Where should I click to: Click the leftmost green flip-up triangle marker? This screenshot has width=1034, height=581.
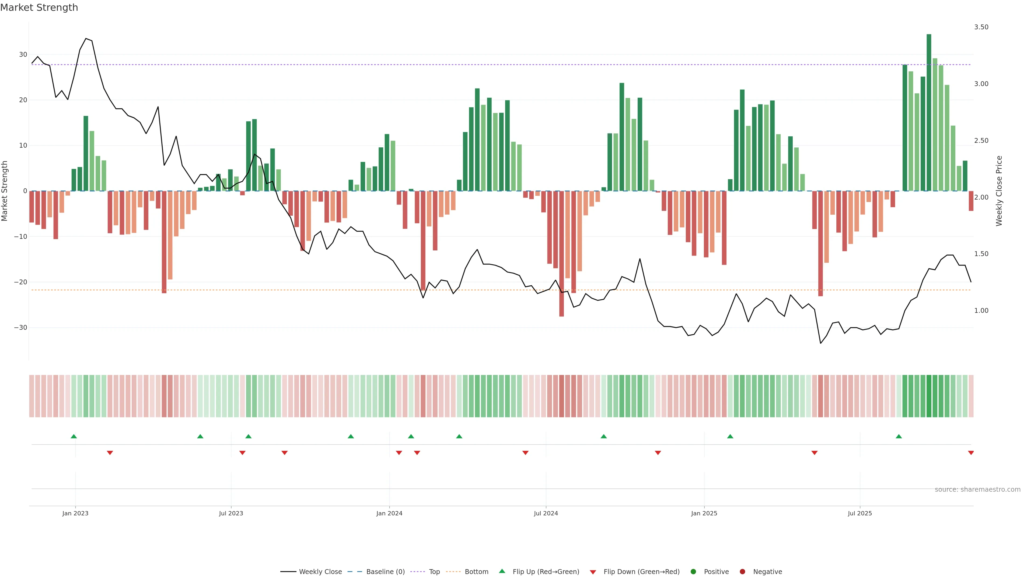74,436
